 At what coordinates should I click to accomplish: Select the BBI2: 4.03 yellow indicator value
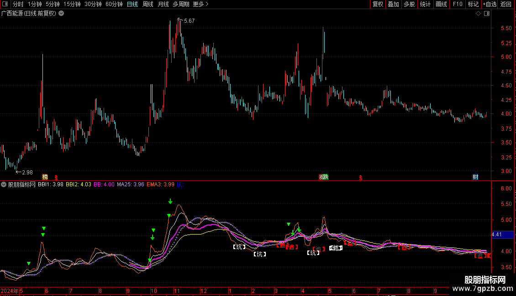79,184
